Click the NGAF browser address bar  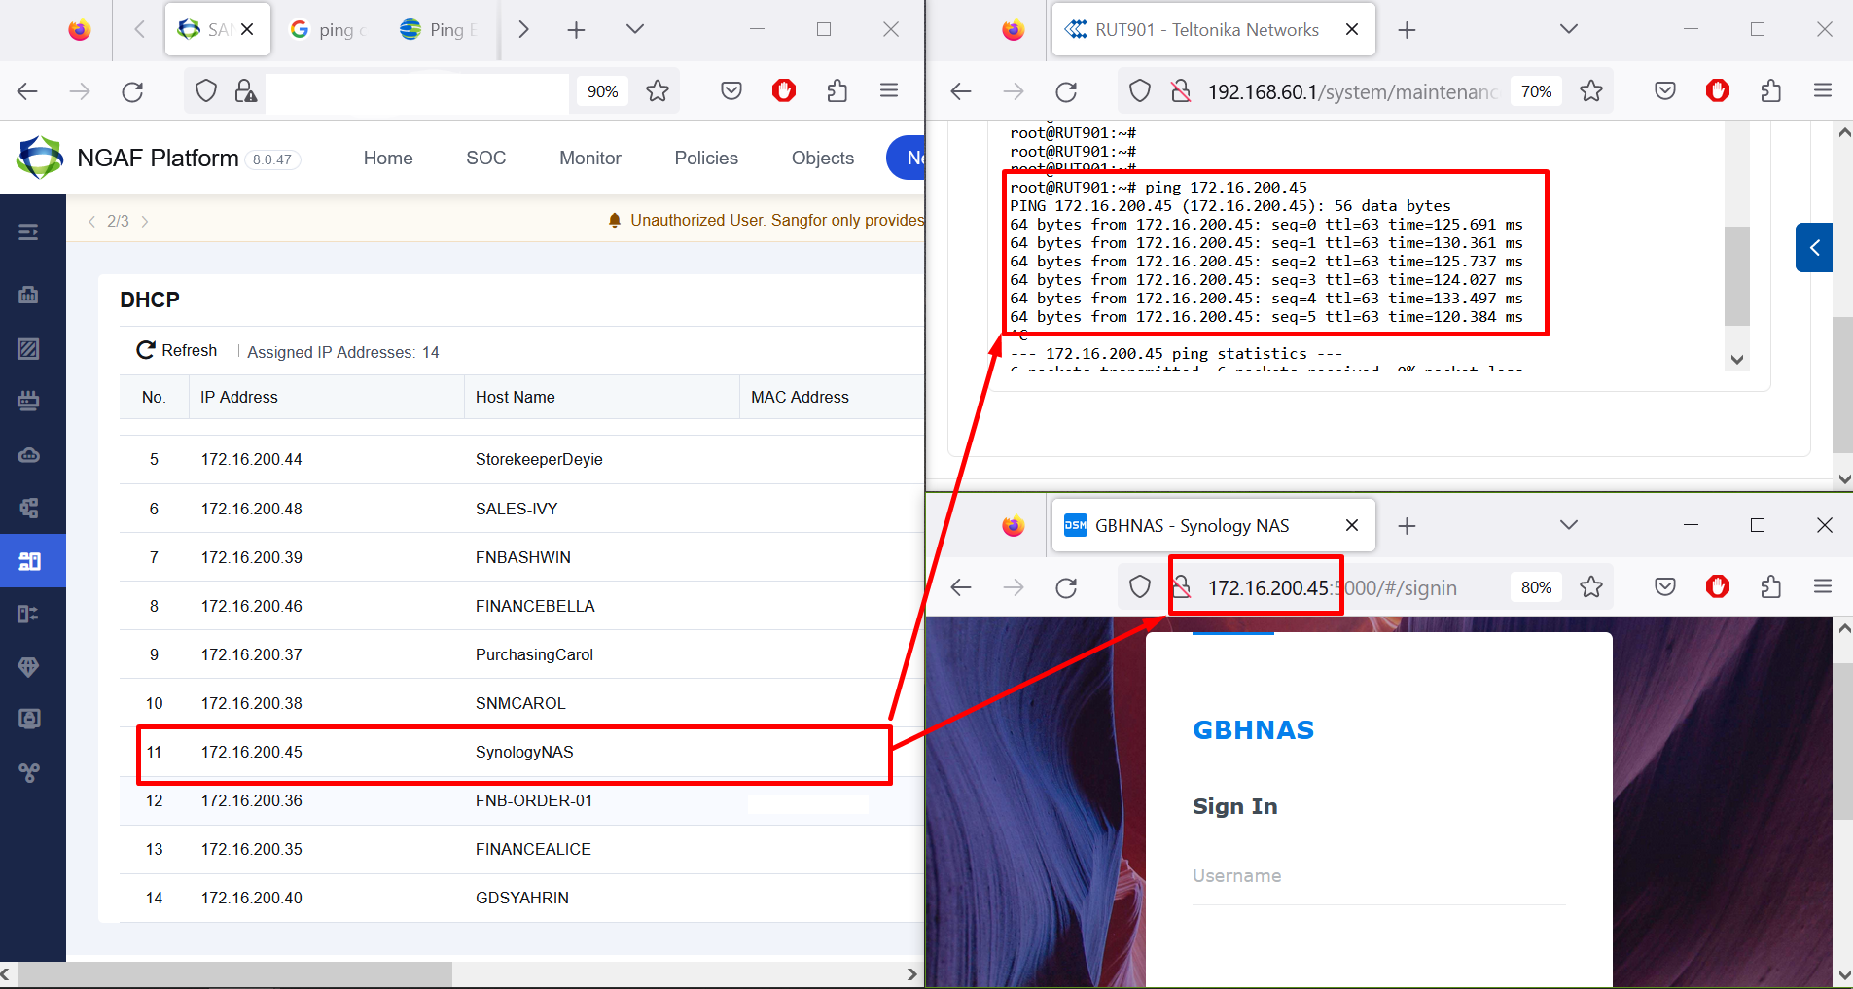[416, 91]
